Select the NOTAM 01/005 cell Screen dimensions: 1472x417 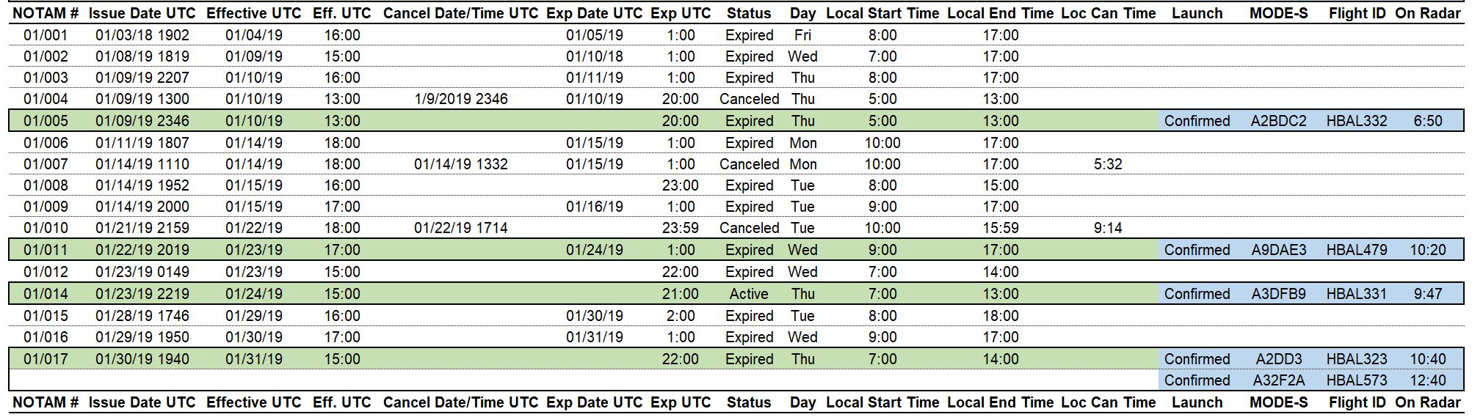pyautogui.click(x=46, y=121)
